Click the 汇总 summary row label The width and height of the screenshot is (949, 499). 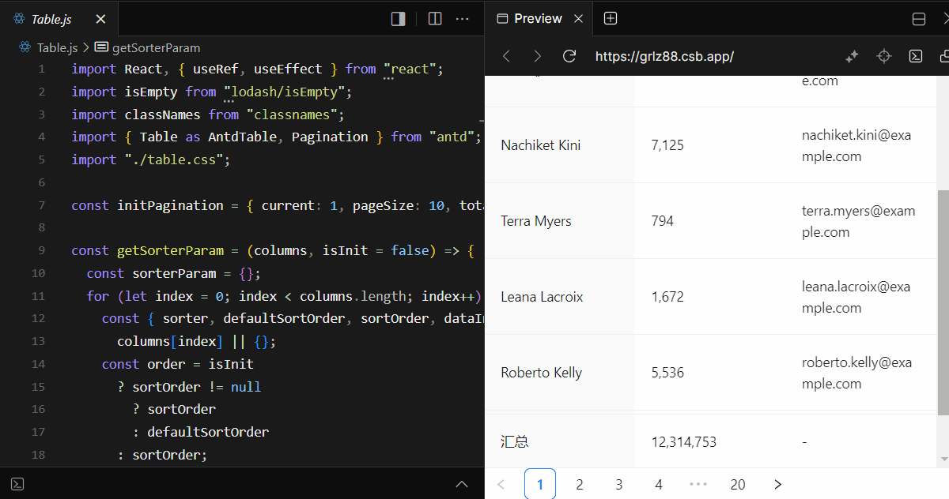point(515,442)
